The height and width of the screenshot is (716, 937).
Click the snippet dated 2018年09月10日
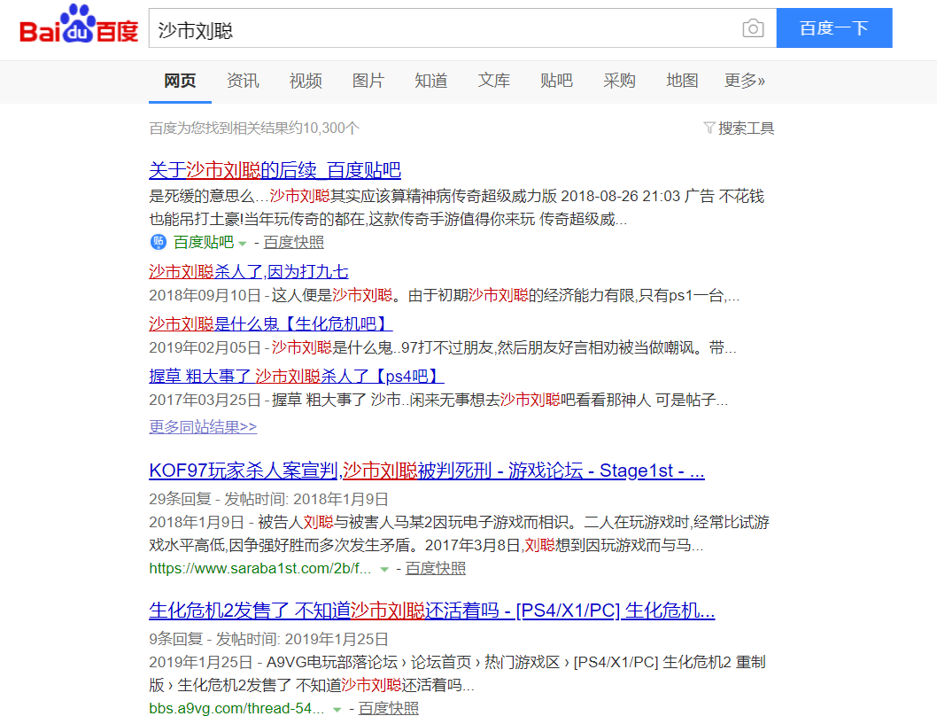coord(444,295)
